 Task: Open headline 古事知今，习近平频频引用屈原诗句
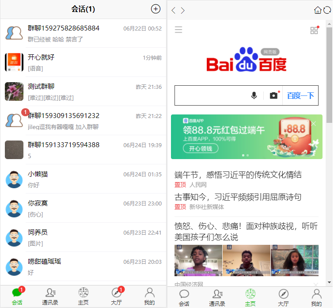(x=239, y=197)
